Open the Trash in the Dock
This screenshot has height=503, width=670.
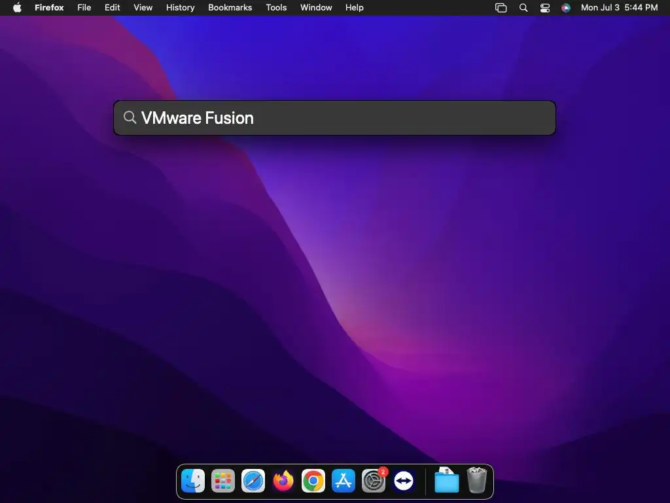click(477, 481)
